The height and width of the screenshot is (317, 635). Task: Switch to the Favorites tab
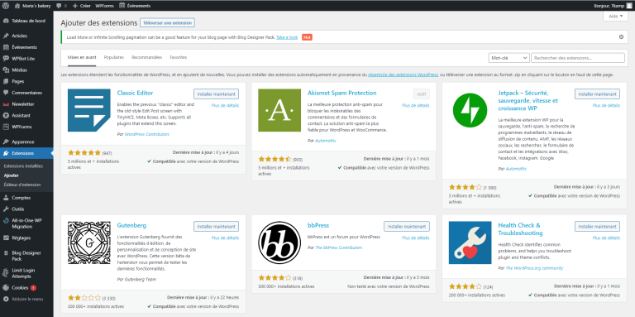point(179,58)
